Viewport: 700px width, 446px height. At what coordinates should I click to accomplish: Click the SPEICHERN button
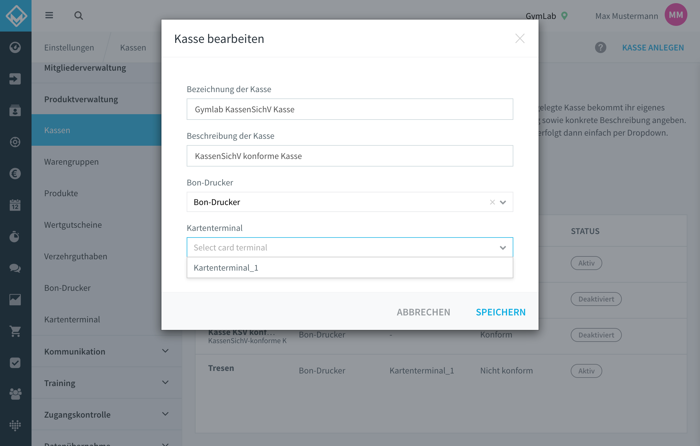pyautogui.click(x=501, y=312)
